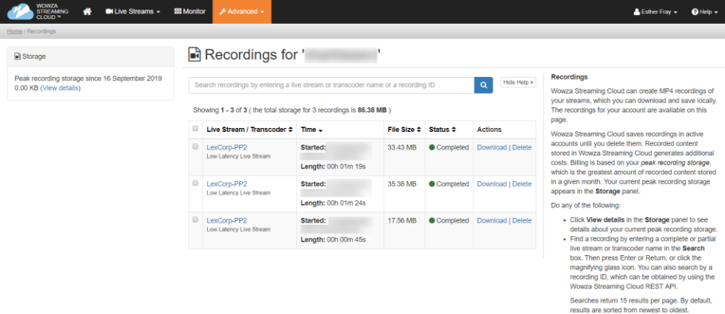Click the Length 00h 00m 45s text
725x314 pixels.
tap(333, 240)
